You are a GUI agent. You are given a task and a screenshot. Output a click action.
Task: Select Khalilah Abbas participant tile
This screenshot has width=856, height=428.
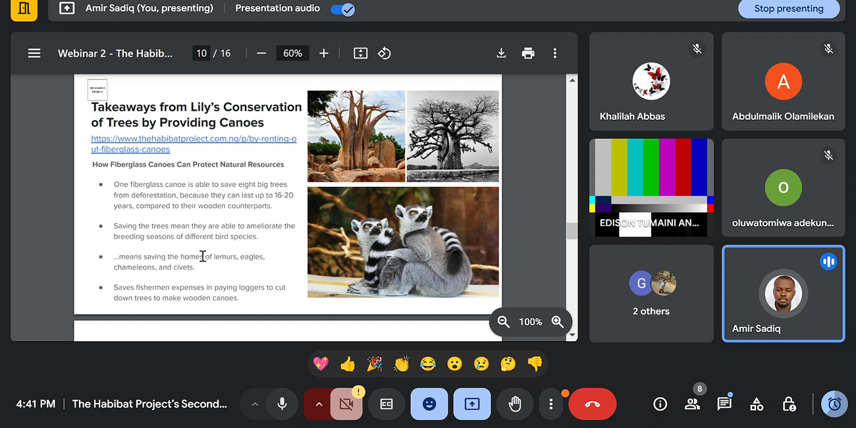(x=651, y=82)
